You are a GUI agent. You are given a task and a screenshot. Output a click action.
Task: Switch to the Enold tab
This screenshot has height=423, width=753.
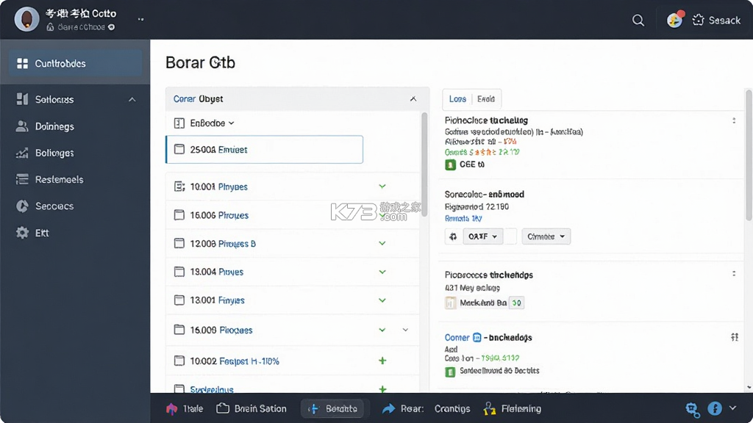tap(486, 99)
